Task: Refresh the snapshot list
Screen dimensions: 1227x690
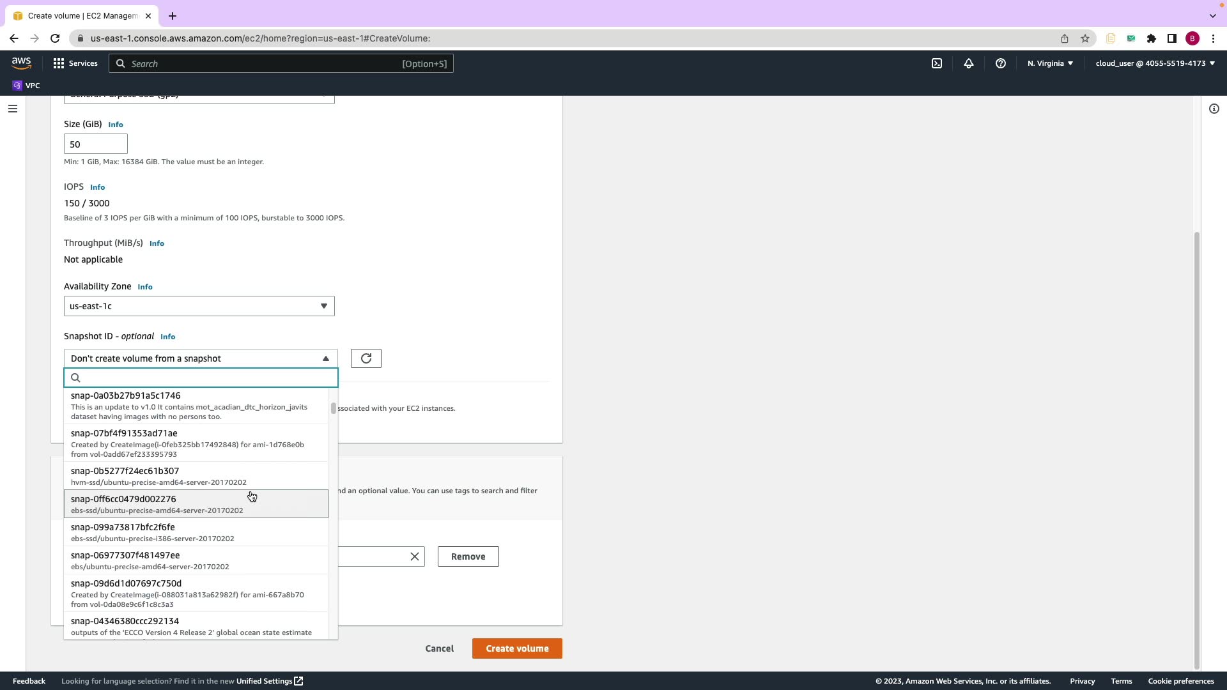Action: [x=366, y=358]
